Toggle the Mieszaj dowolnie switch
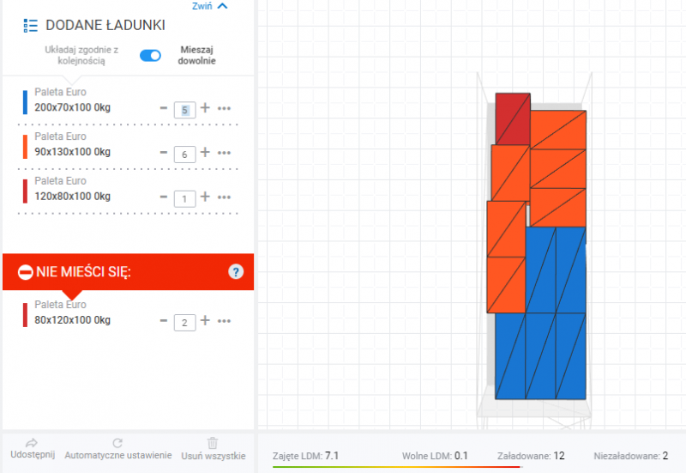686x473 pixels. tap(150, 55)
